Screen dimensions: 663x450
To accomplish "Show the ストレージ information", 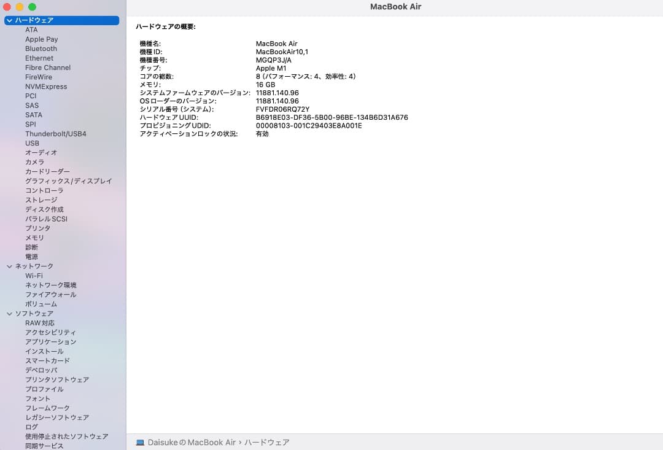I will (41, 200).
